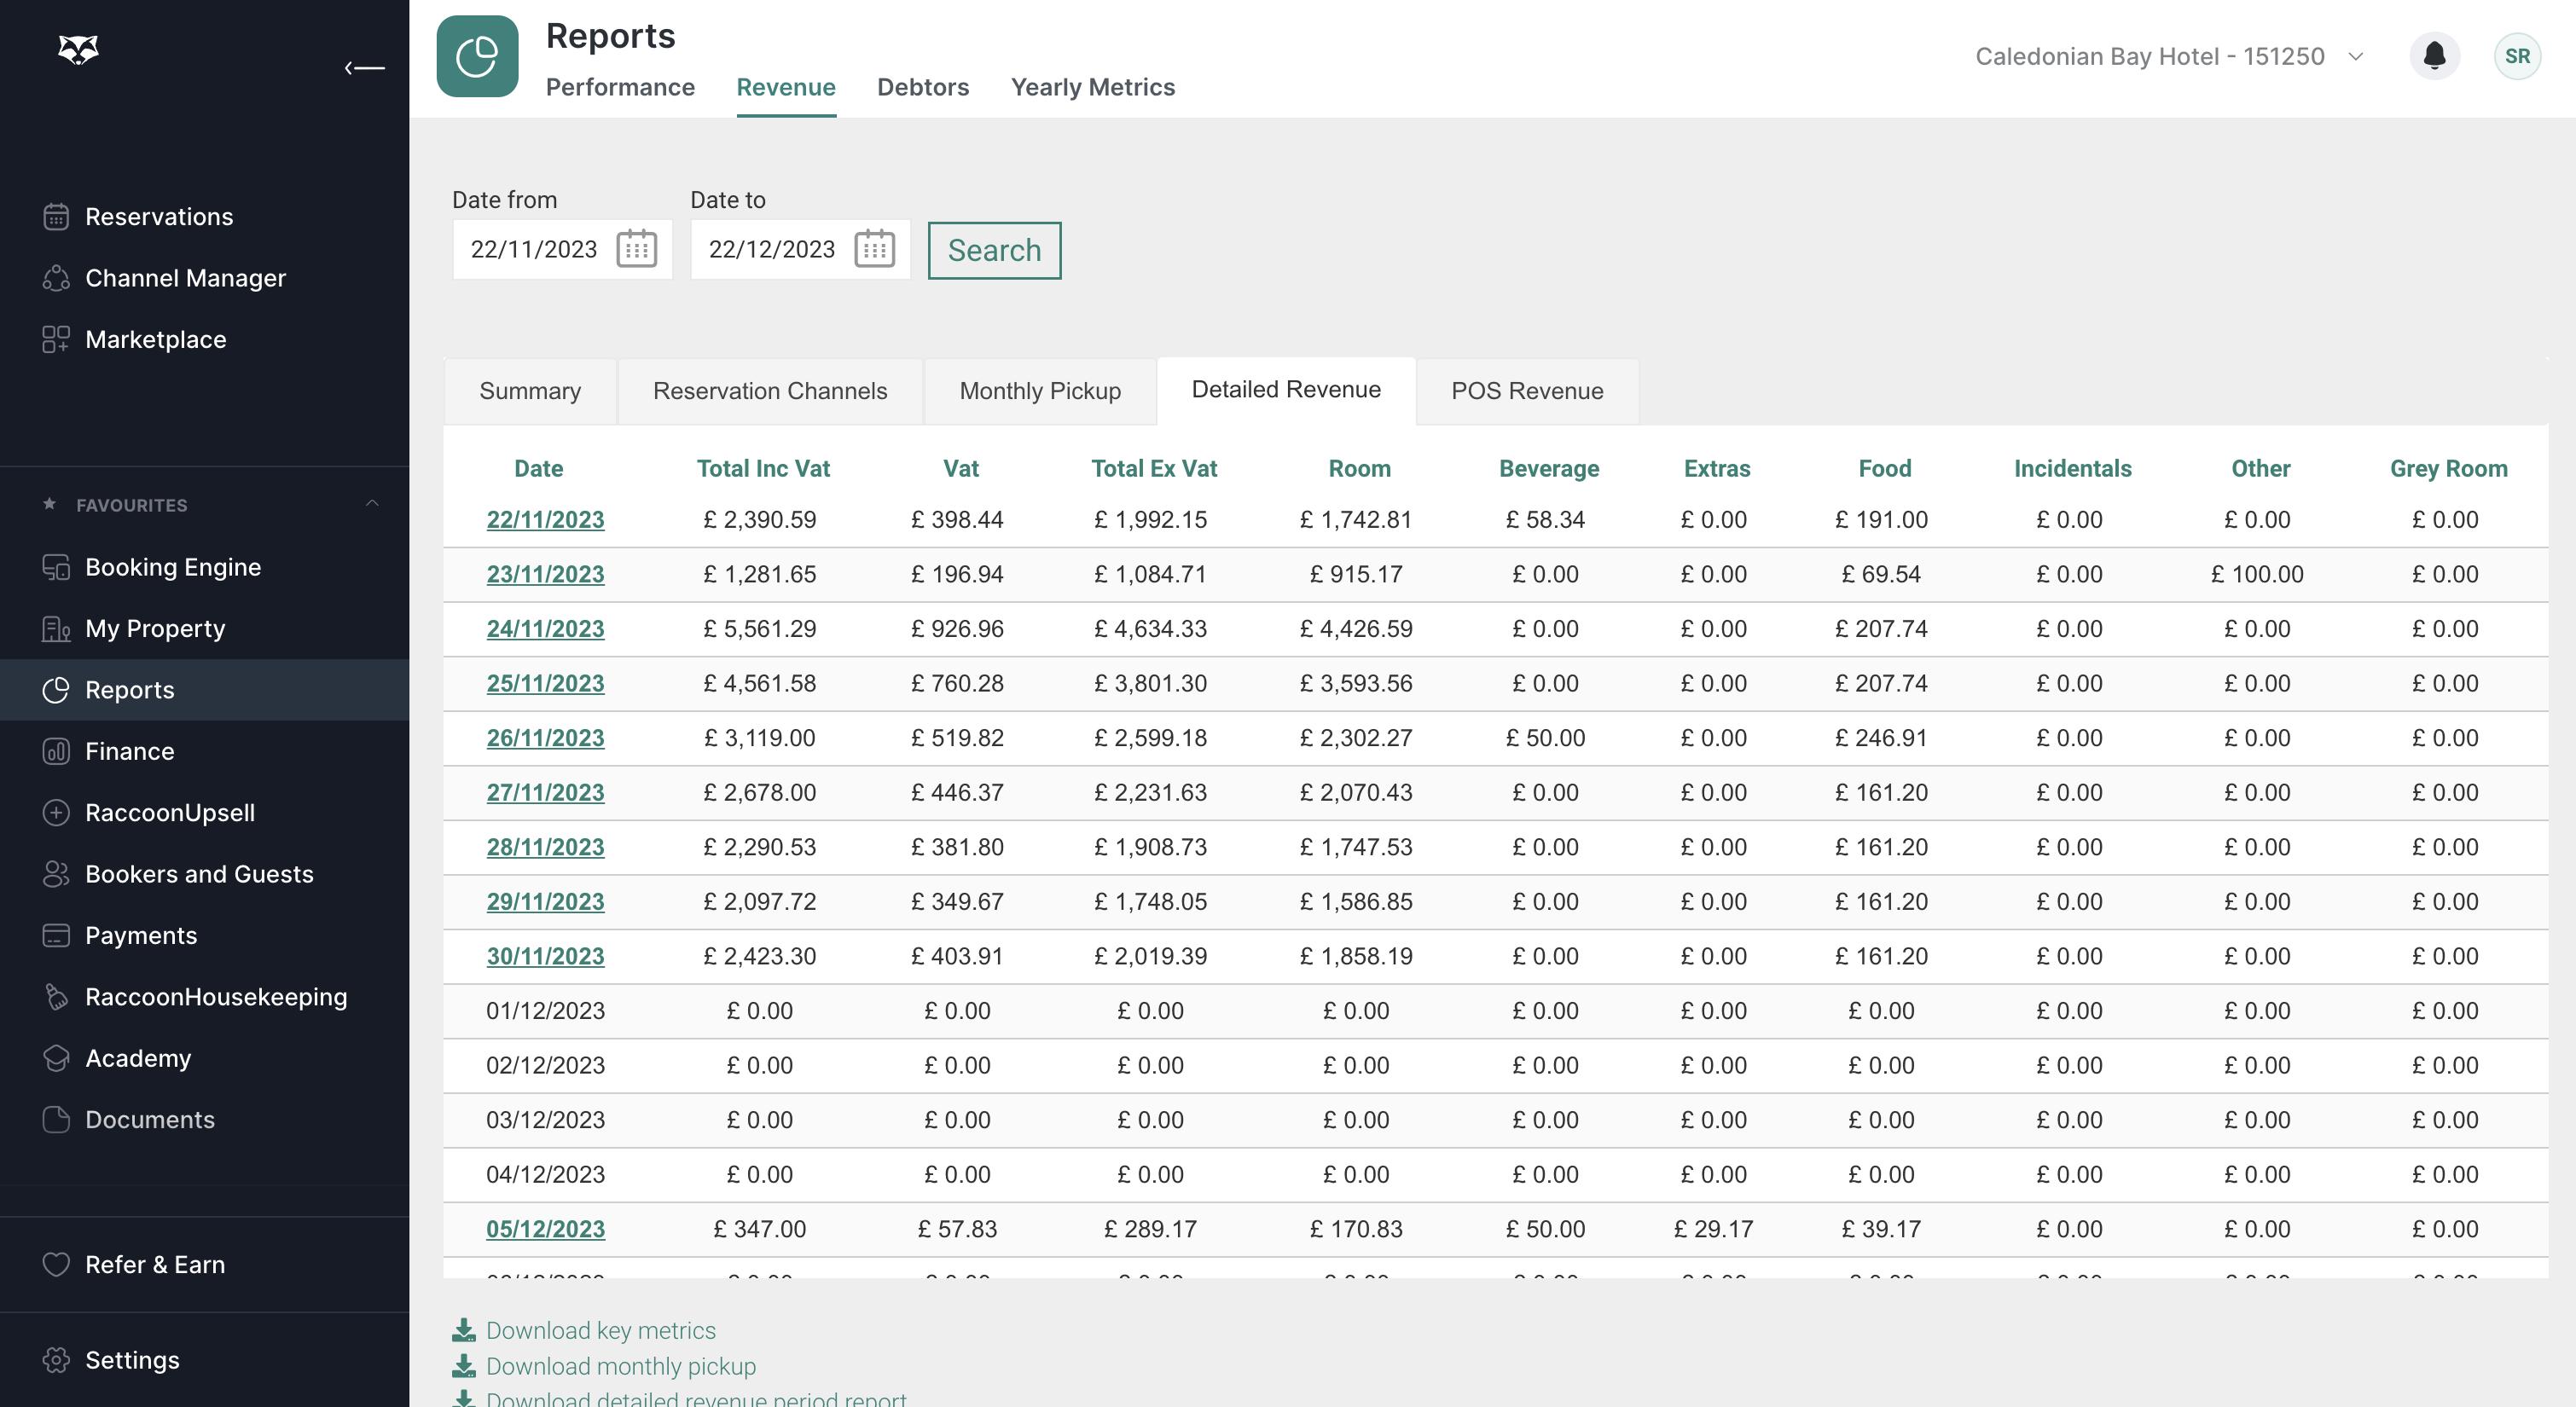Open the Date from calendar picker
The width and height of the screenshot is (2576, 1407).
click(x=636, y=249)
